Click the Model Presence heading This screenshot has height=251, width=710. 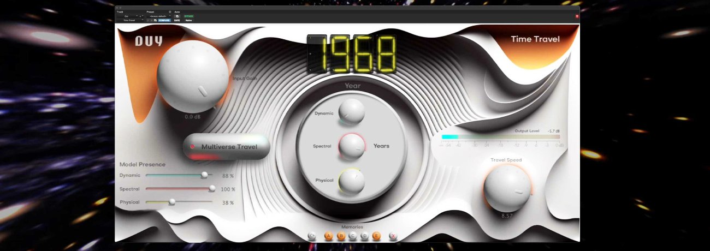coord(142,164)
